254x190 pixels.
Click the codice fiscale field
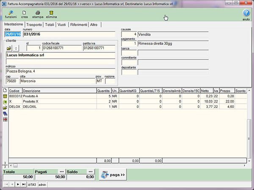[x=62, y=48]
